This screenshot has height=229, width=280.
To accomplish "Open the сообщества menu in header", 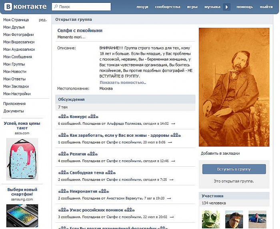I will tap(167, 7).
